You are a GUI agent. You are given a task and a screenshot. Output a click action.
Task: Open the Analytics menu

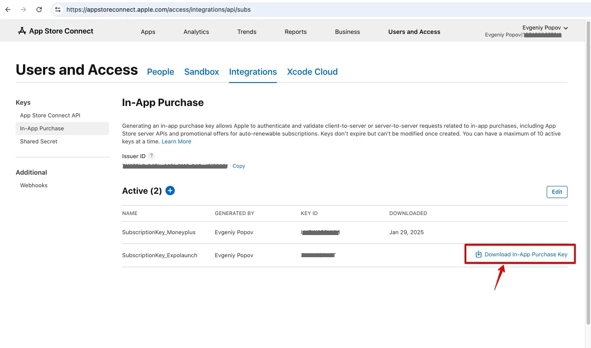point(196,32)
